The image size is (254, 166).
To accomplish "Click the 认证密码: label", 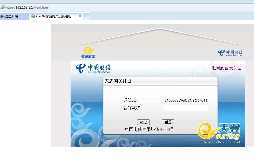I will pyautogui.click(x=133, y=108).
